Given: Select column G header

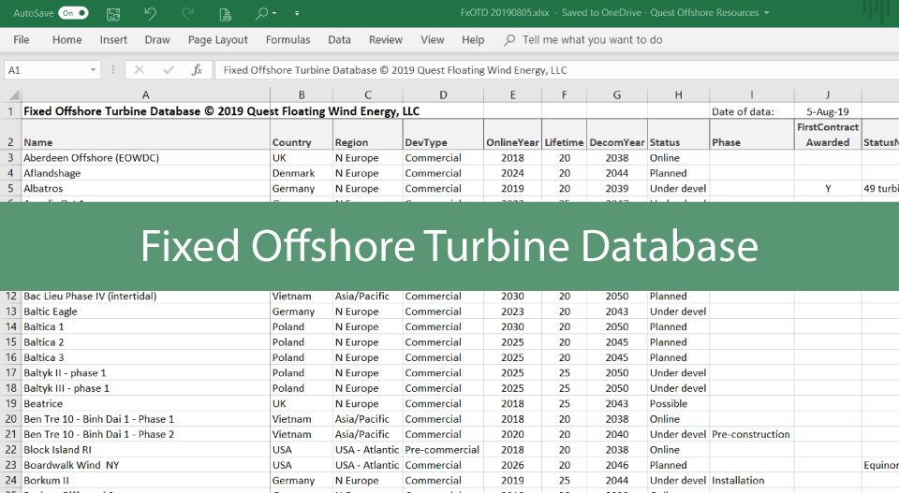Looking at the screenshot, I should (617, 95).
